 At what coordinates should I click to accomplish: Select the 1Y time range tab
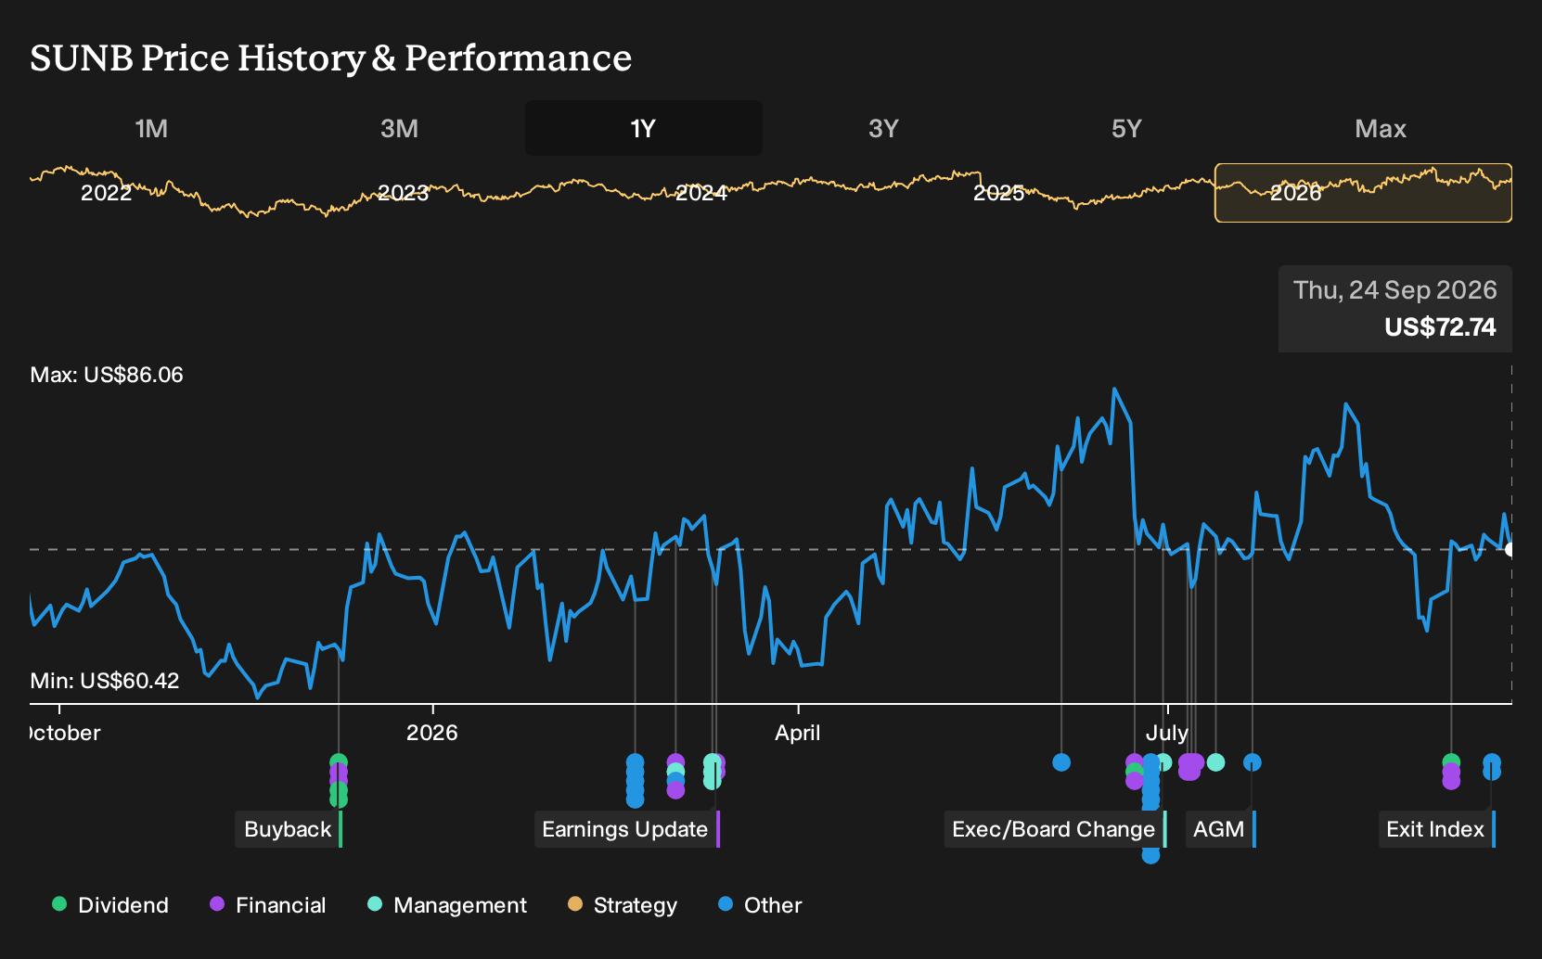(644, 128)
